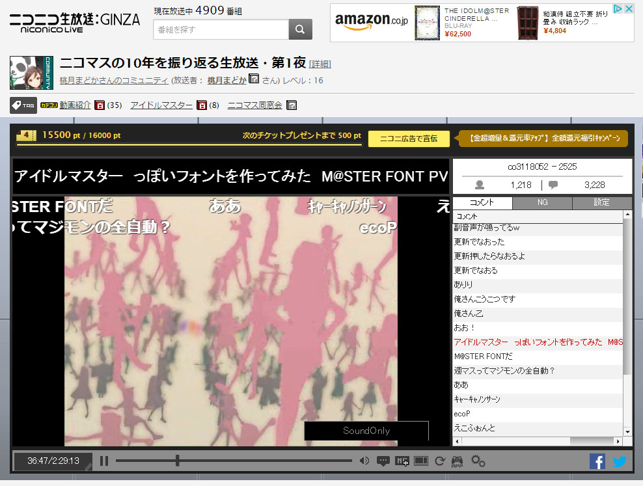This screenshot has height=486, width=643.
Task: Select comment 副音声が鳴ってるw
Action: click(538, 228)
